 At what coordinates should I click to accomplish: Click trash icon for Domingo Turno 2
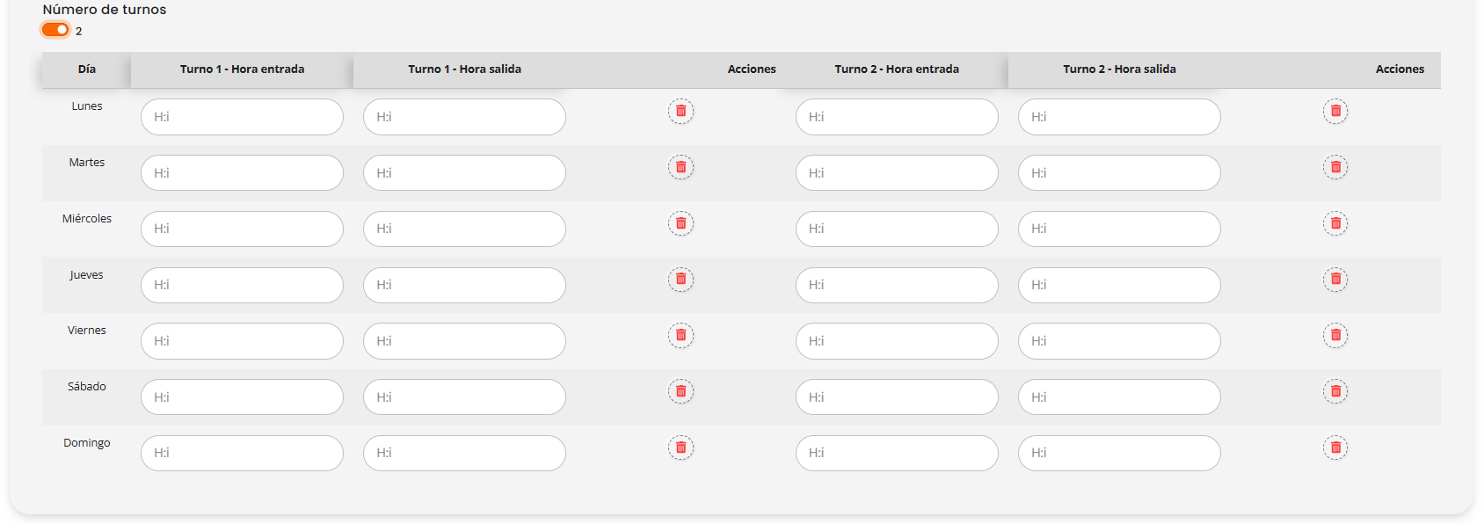click(x=1335, y=448)
